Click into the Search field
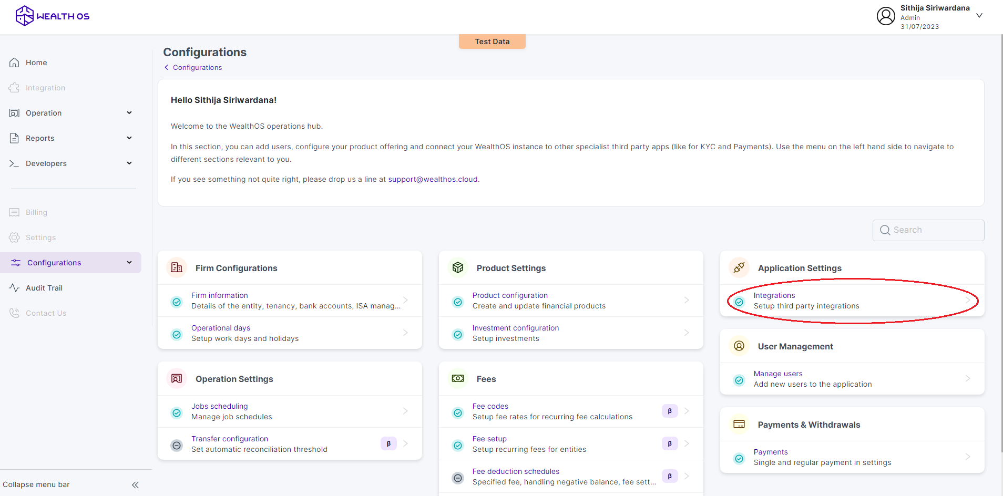 pyautogui.click(x=928, y=230)
